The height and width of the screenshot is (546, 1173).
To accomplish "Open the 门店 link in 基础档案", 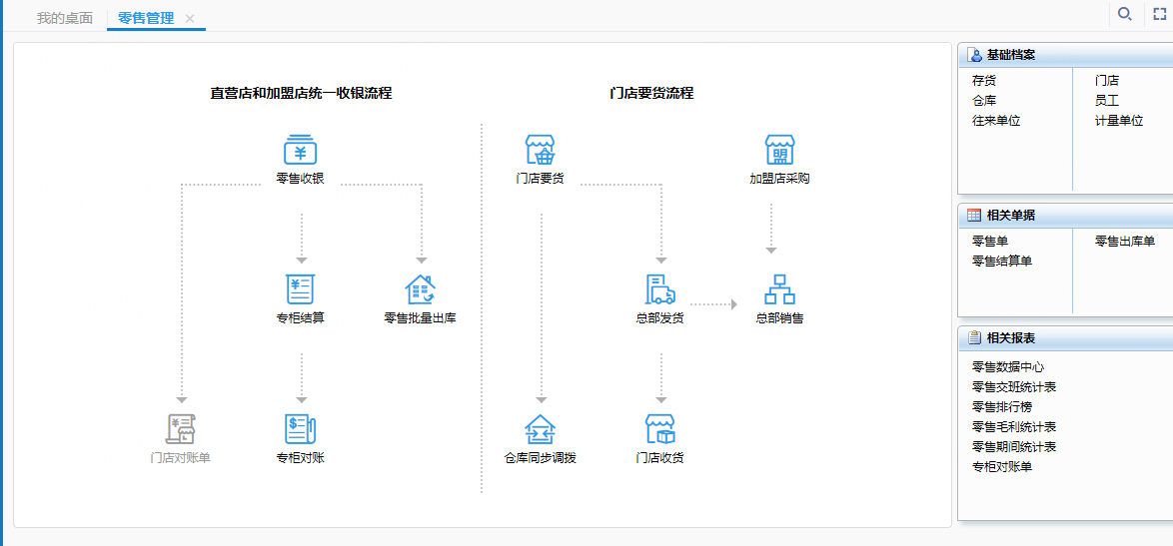I will click(x=1107, y=81).
